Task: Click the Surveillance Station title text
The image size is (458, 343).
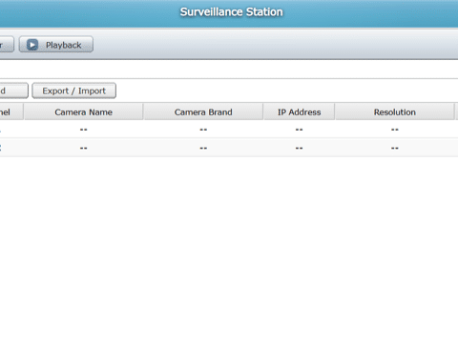Action: coord(231,12)
